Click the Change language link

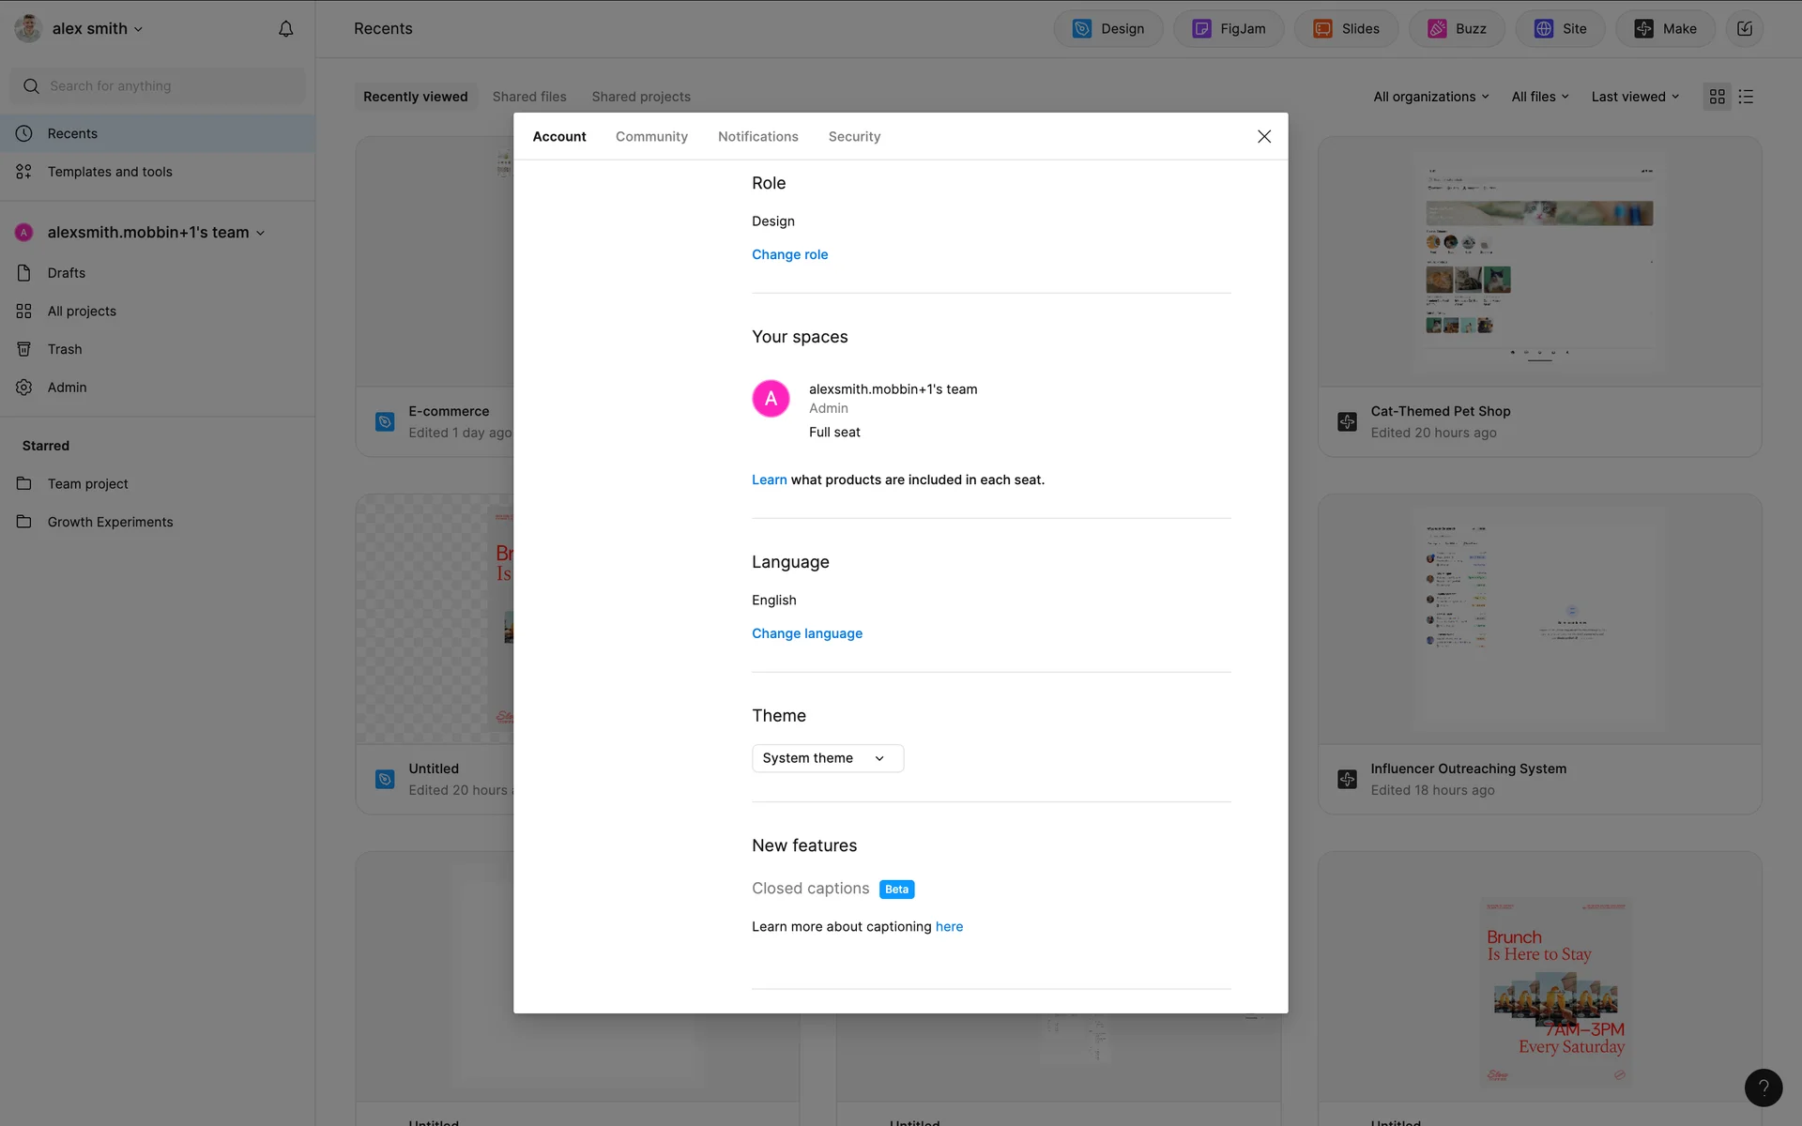tap(806, 633)
